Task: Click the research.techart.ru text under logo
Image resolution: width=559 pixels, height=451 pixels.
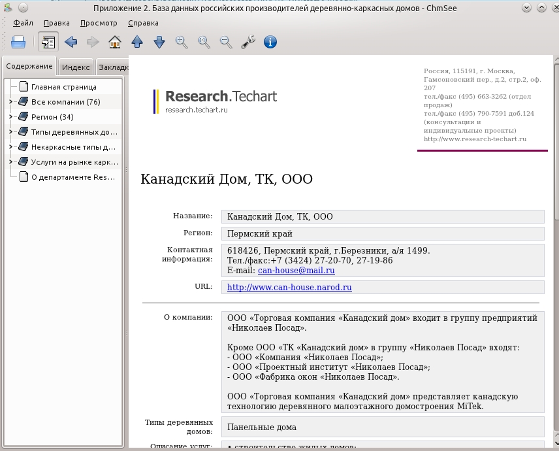Action: pyautogui.click(x=197, y=110)
